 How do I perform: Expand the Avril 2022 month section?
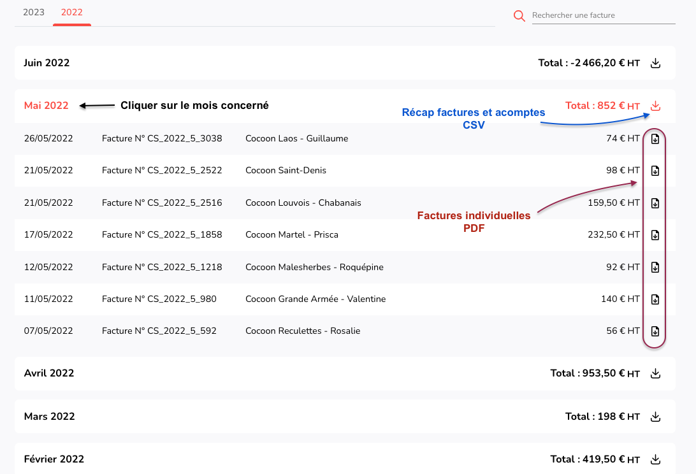(x=48, y=373)
